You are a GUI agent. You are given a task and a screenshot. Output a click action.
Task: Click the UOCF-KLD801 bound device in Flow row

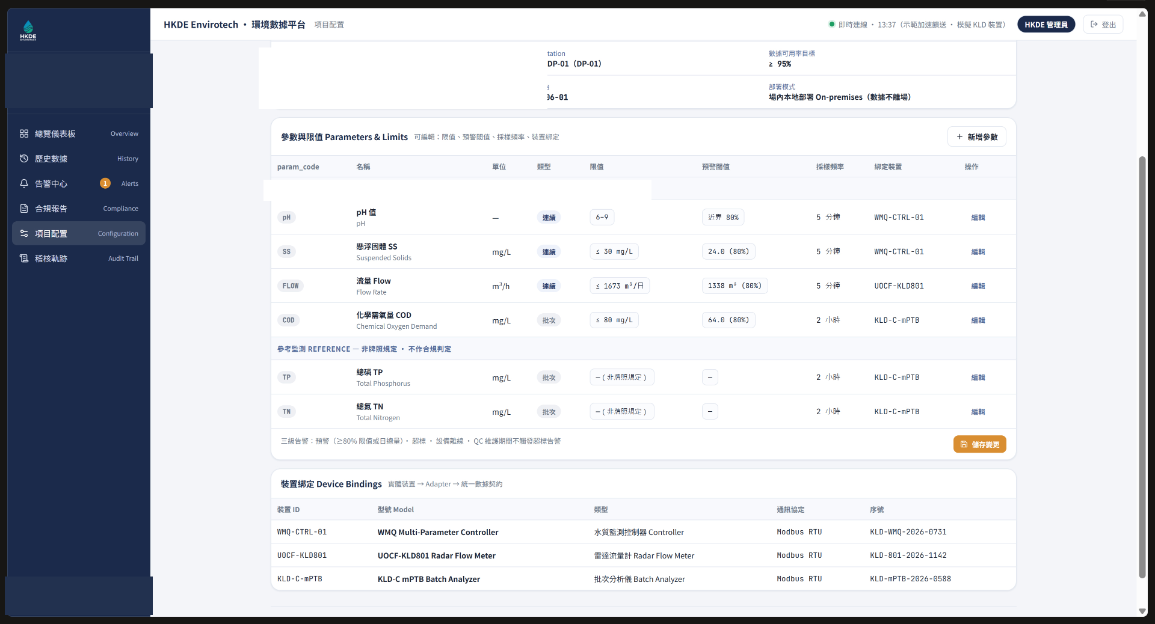click(899, 286)
